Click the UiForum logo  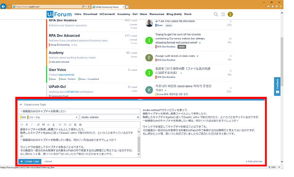pyautogui.click(x=59, y=14)
